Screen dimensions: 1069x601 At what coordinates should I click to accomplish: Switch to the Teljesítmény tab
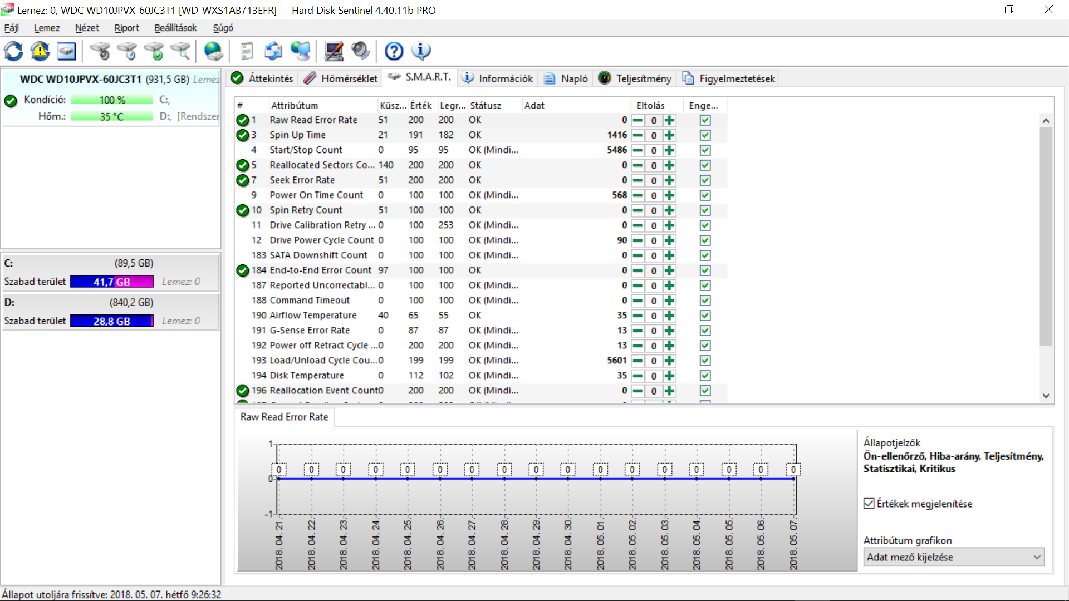(635, 78)
